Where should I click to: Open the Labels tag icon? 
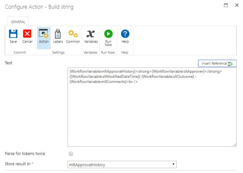[58, 34]
